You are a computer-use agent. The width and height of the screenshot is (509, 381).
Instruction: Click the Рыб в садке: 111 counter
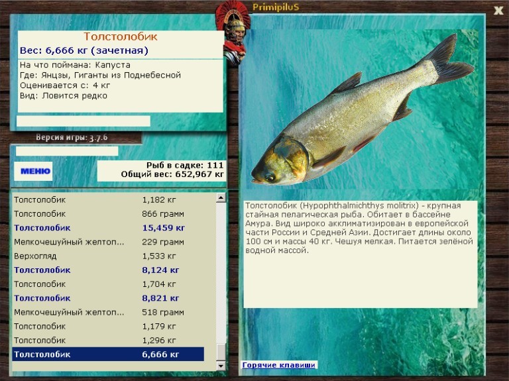(x=185, y=166)
